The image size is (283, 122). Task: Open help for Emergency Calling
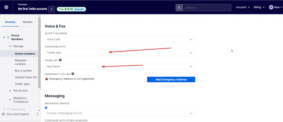click(73, 74)
